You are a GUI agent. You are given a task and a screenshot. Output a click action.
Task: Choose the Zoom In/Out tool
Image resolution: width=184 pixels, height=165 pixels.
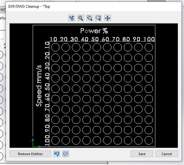pos(98,18)
